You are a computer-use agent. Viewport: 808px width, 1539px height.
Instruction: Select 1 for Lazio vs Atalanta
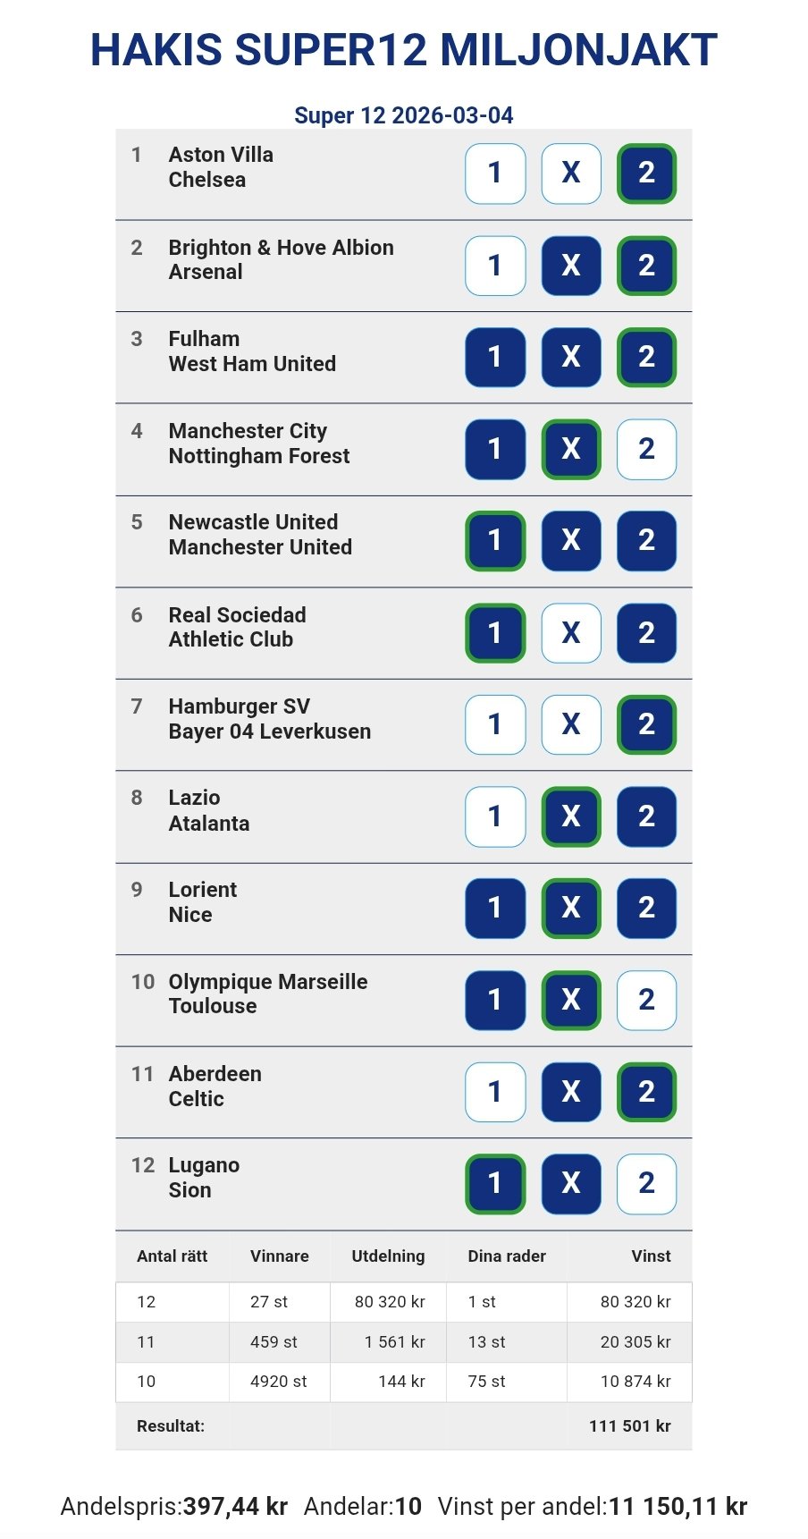pos(495,816)
